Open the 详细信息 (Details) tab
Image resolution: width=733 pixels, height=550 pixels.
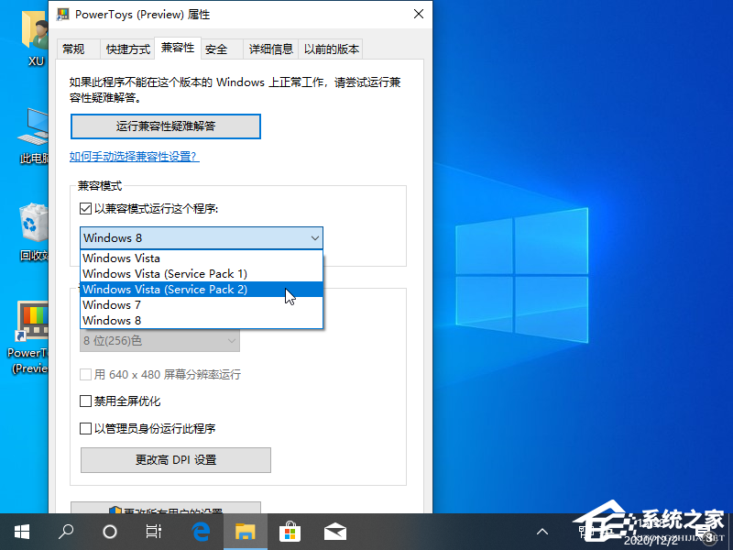pos(270,49)
